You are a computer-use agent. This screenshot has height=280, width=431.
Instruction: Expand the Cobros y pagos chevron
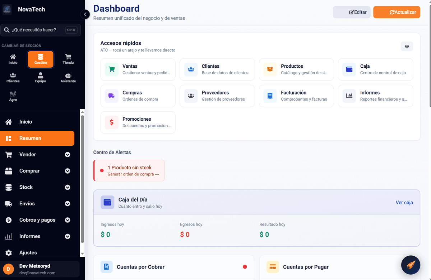pyautogui.click(x=68, y=220)
